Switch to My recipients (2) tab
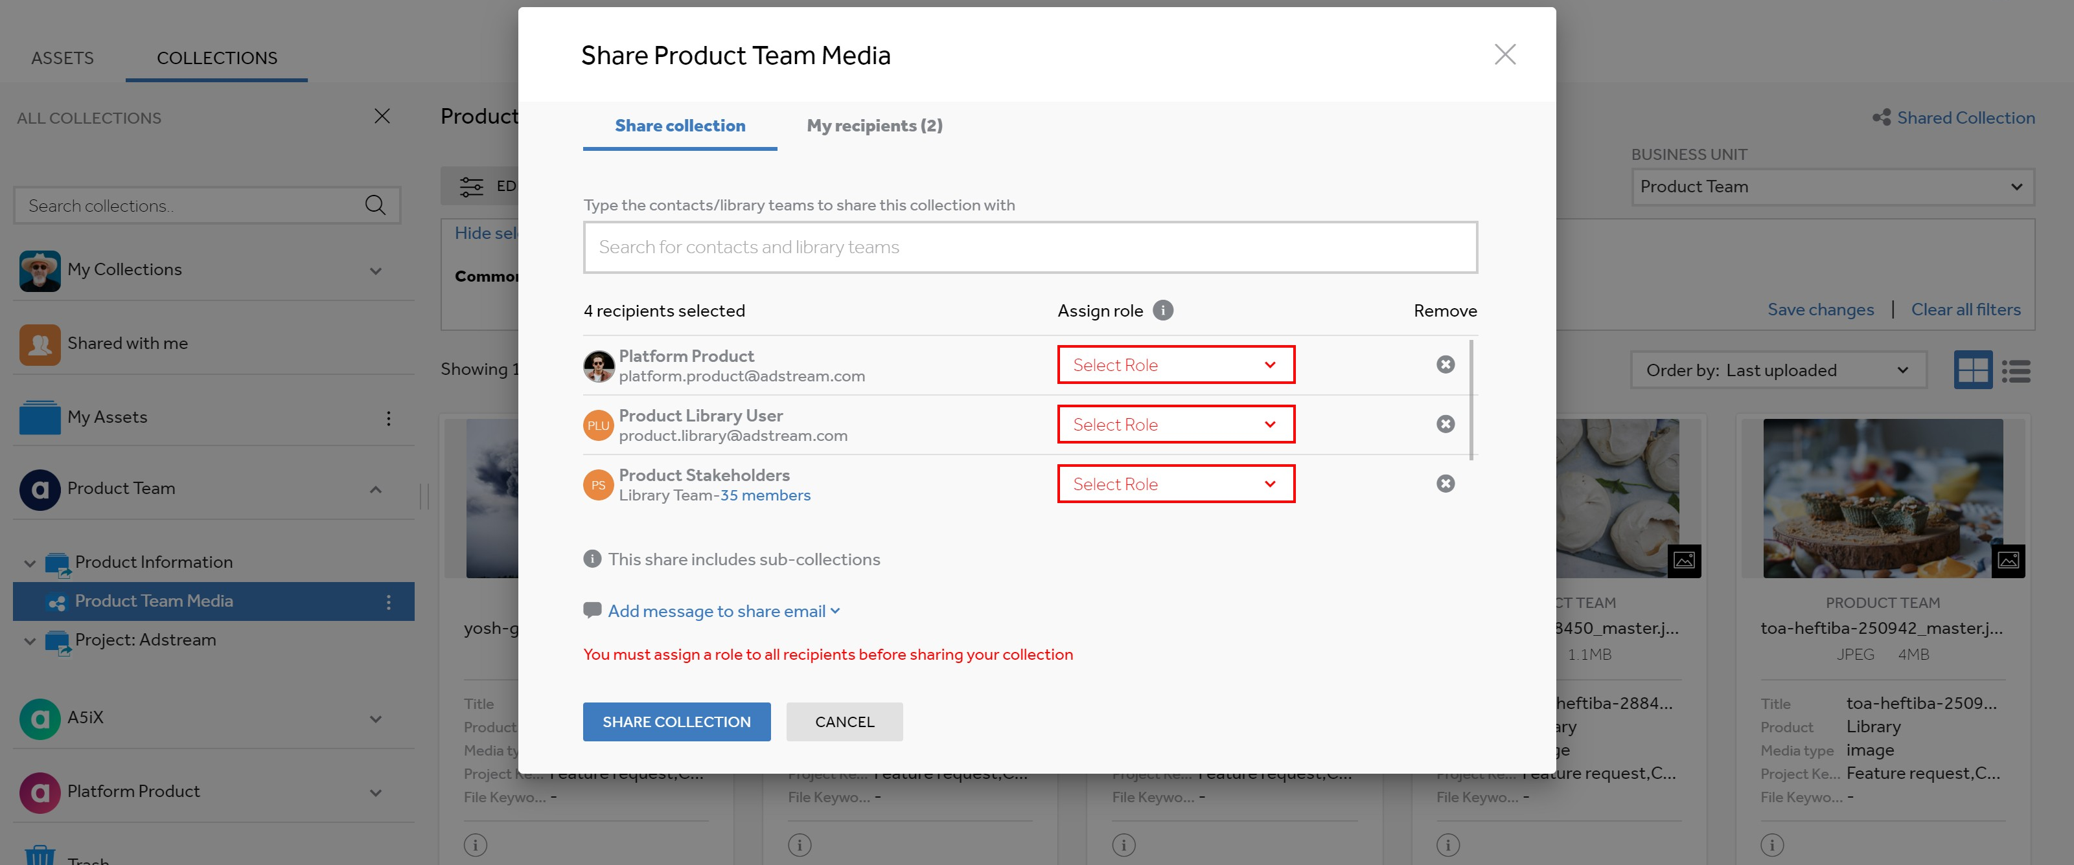 [874, 126]
